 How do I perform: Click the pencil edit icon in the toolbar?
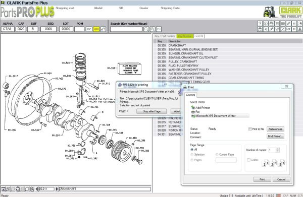coord(288,23)
